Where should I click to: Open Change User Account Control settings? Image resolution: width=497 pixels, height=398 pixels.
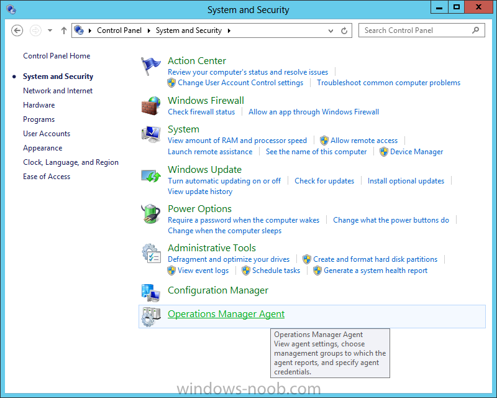pos(240,83)
